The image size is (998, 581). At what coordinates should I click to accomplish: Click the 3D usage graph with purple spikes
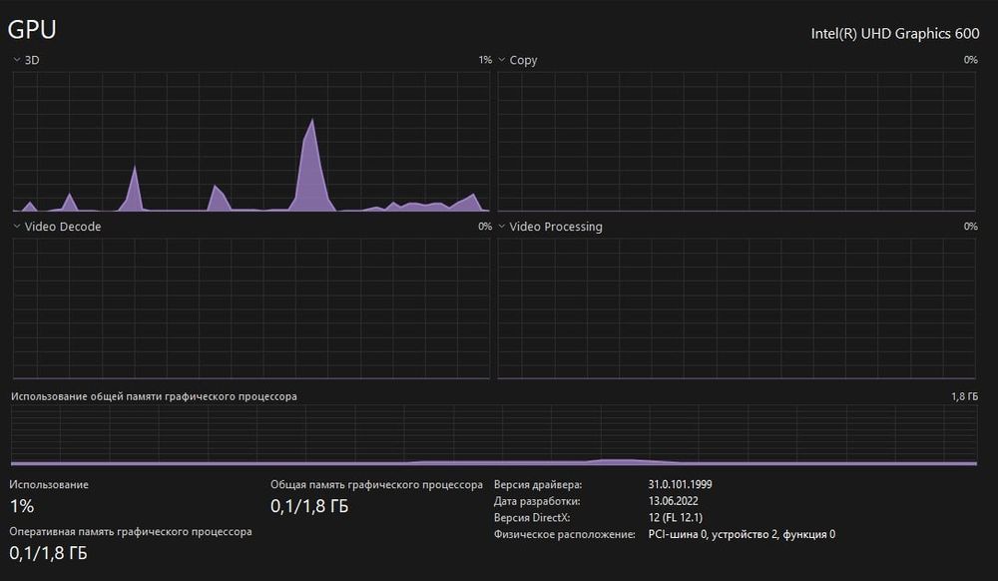pos(250,142)
